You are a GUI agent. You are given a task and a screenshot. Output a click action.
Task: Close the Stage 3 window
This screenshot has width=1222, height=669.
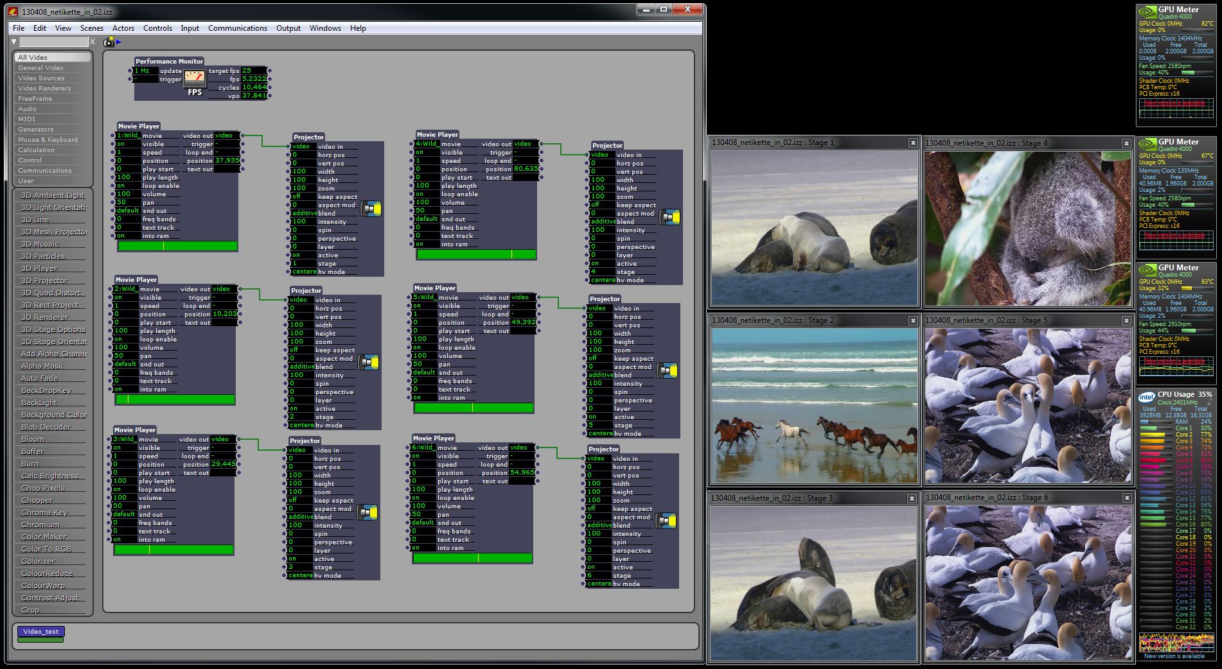coord(912,498)
